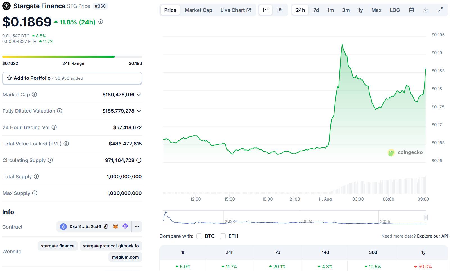Switch to candlestick chart view icon
Image resolution: width=456 pixels, height=271 pixels.
(x=280, y=10)
